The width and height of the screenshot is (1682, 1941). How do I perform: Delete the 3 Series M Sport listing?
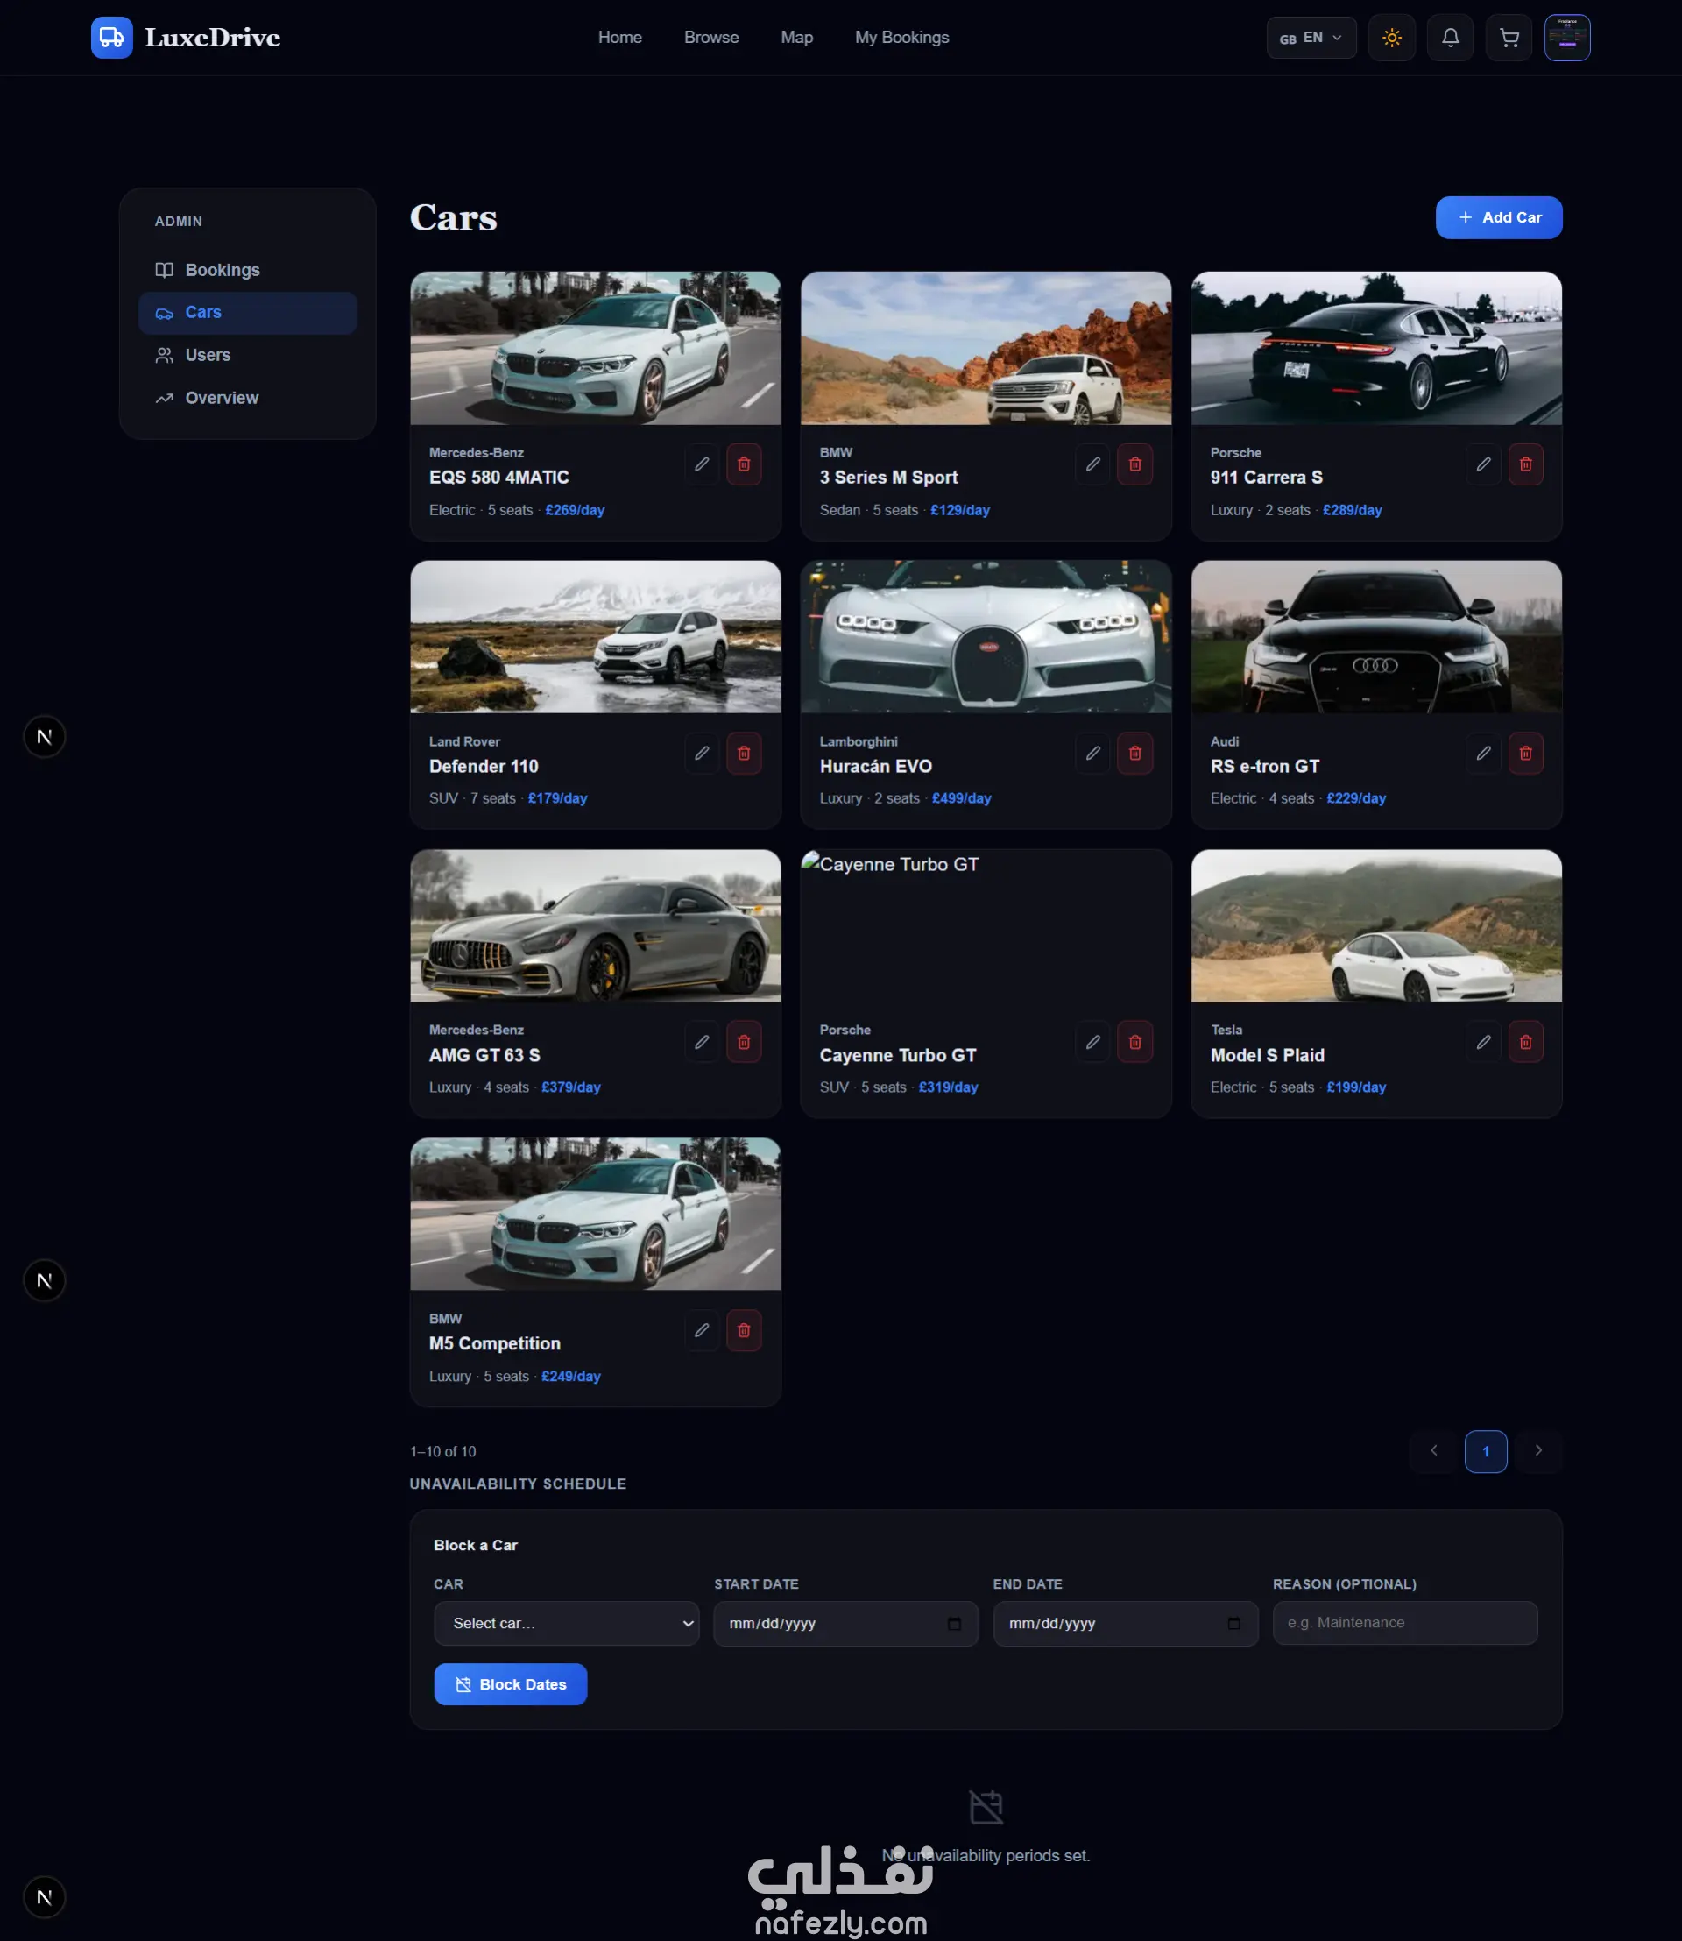[x=1134, y=464]
